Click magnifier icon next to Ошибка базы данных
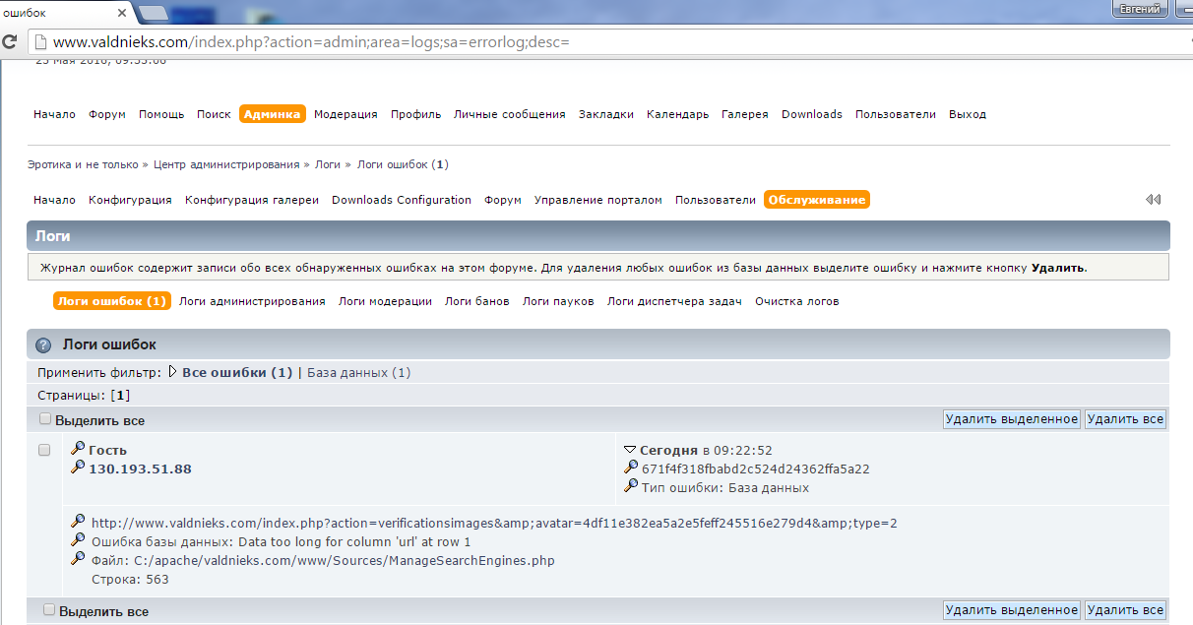 point(78,541)
